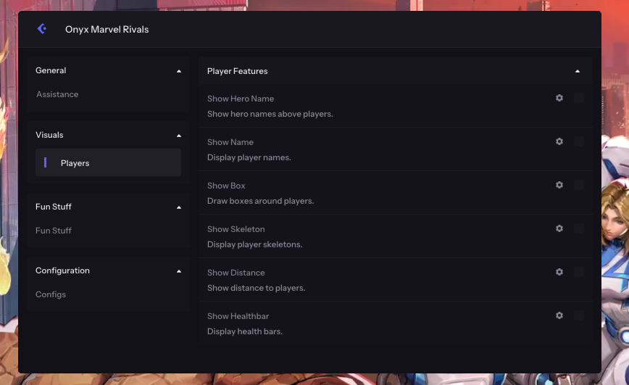
Task: Enable the Show Hero Name checkbox
Action: click(x=578, y=98)
